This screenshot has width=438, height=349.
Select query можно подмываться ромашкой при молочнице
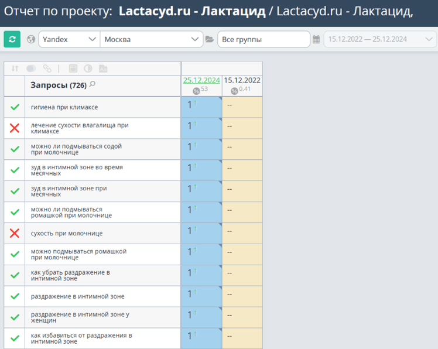click(78, 254)
